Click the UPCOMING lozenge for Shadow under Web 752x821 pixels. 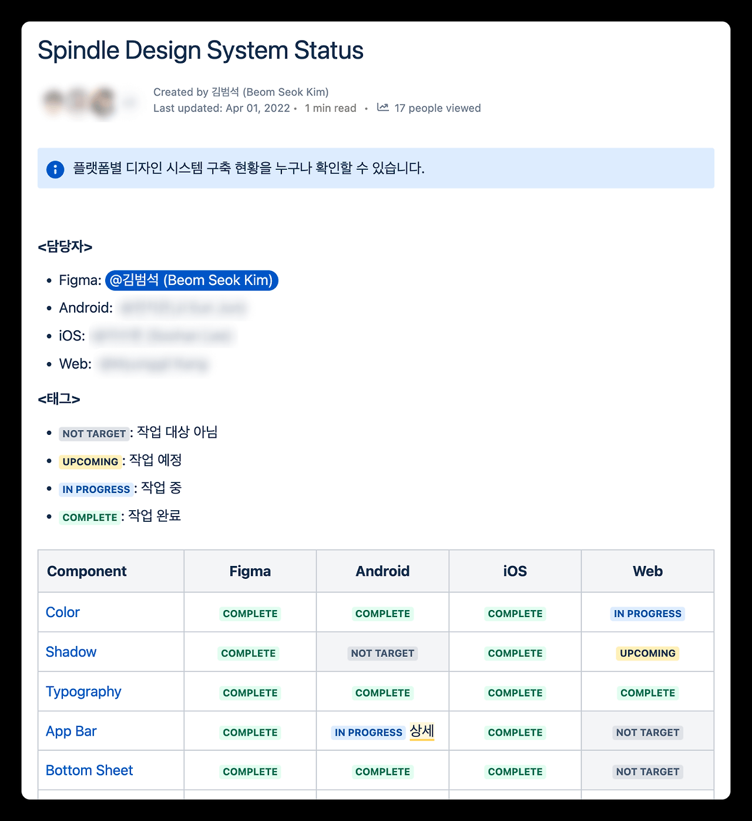tap(647, 652)
